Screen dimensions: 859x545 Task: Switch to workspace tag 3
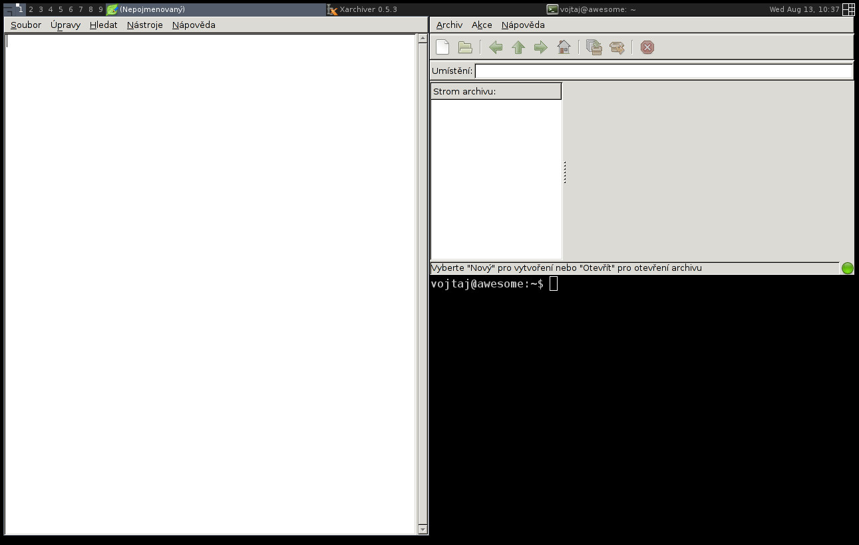click(41, 9)
